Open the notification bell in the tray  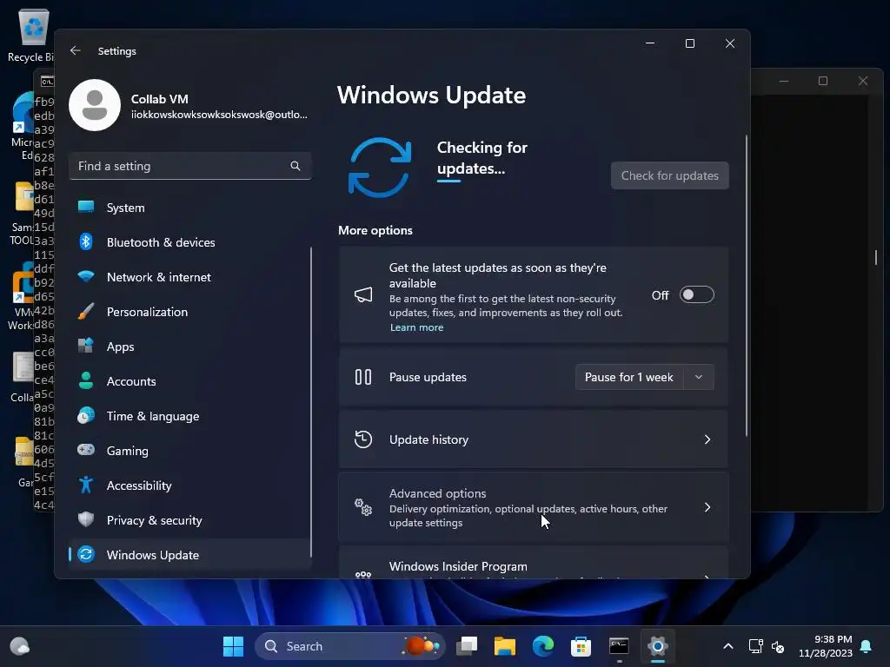867,646
